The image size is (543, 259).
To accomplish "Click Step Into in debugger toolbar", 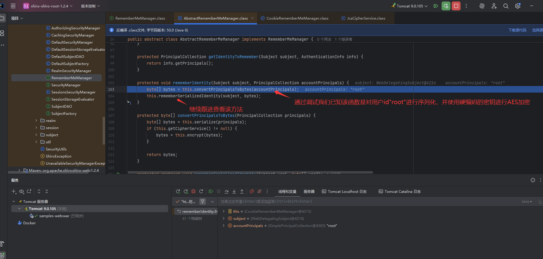I will 234,192.
